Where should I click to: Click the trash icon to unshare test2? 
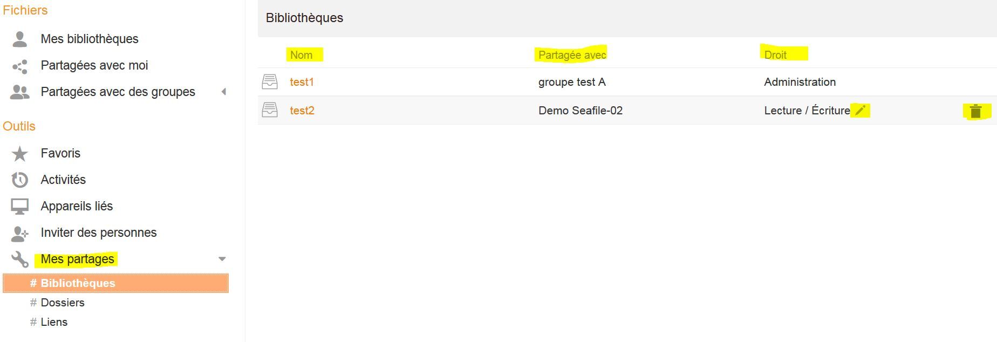click(975, 112)
